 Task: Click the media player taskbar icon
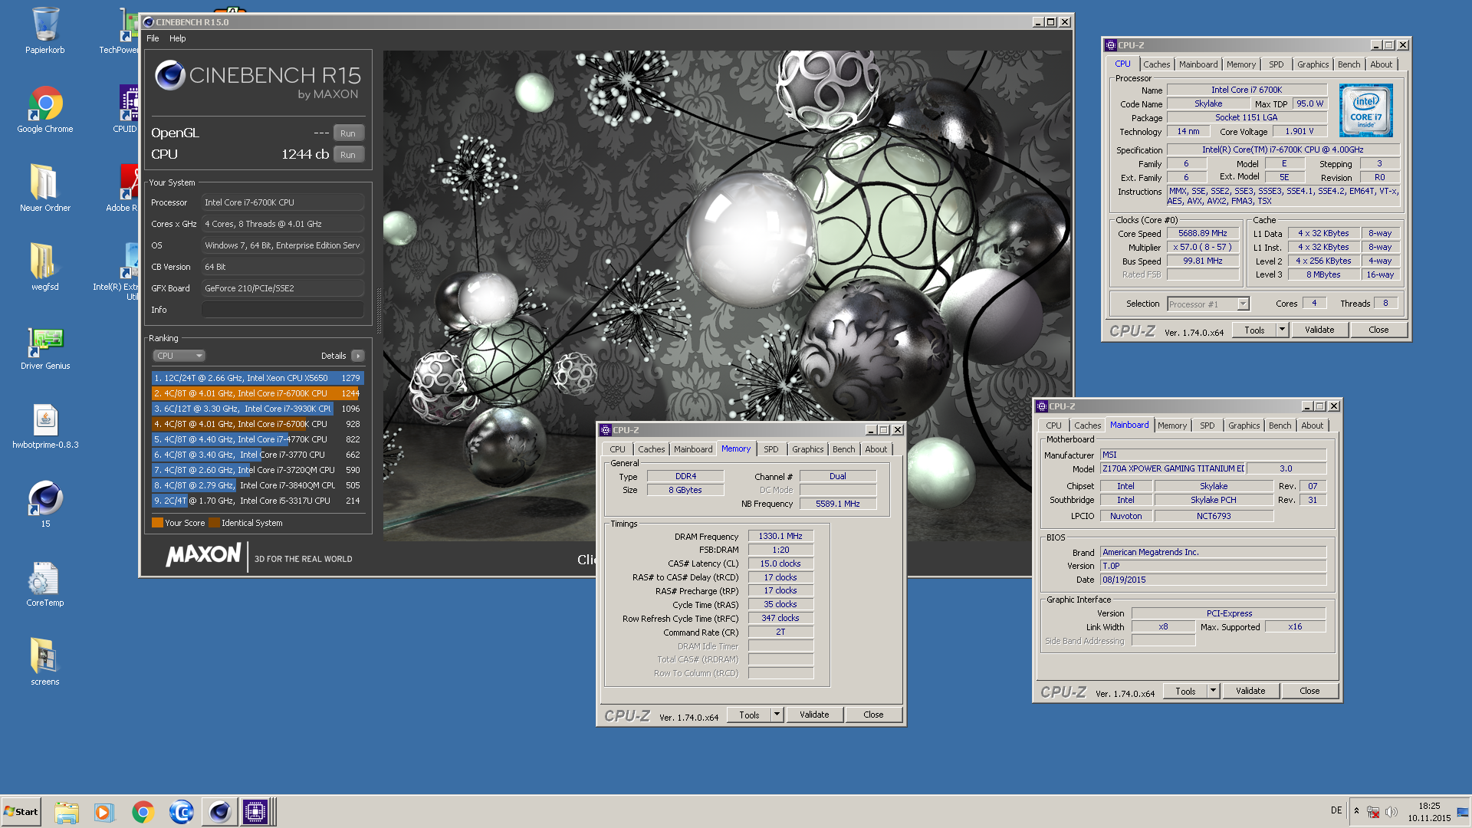point(103,811)
